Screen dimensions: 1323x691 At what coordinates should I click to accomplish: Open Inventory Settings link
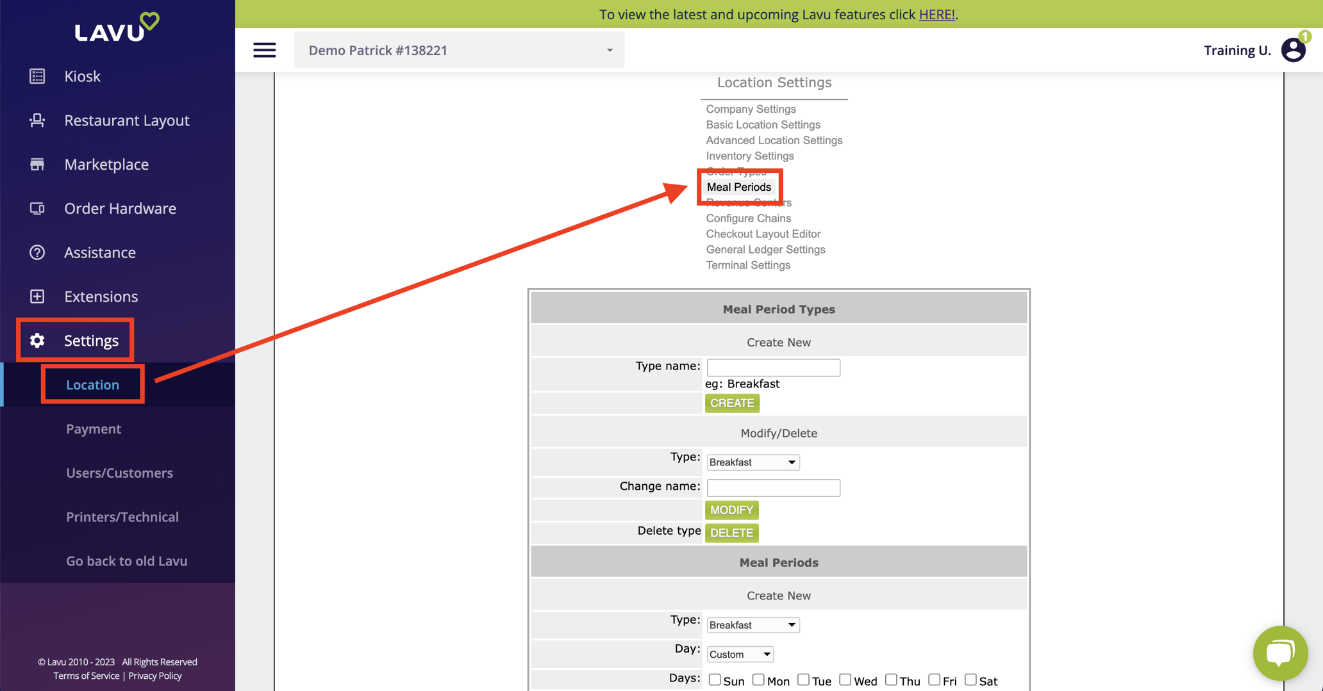coord(749,156)
